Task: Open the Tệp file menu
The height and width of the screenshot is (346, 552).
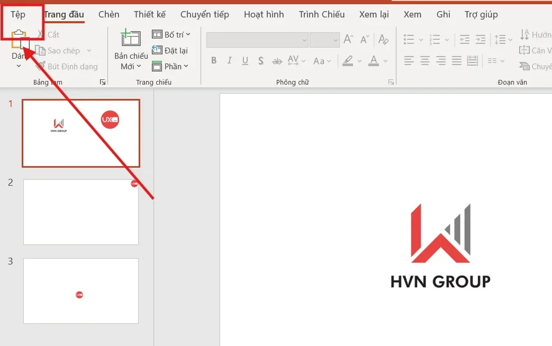Action: [18, 14]
